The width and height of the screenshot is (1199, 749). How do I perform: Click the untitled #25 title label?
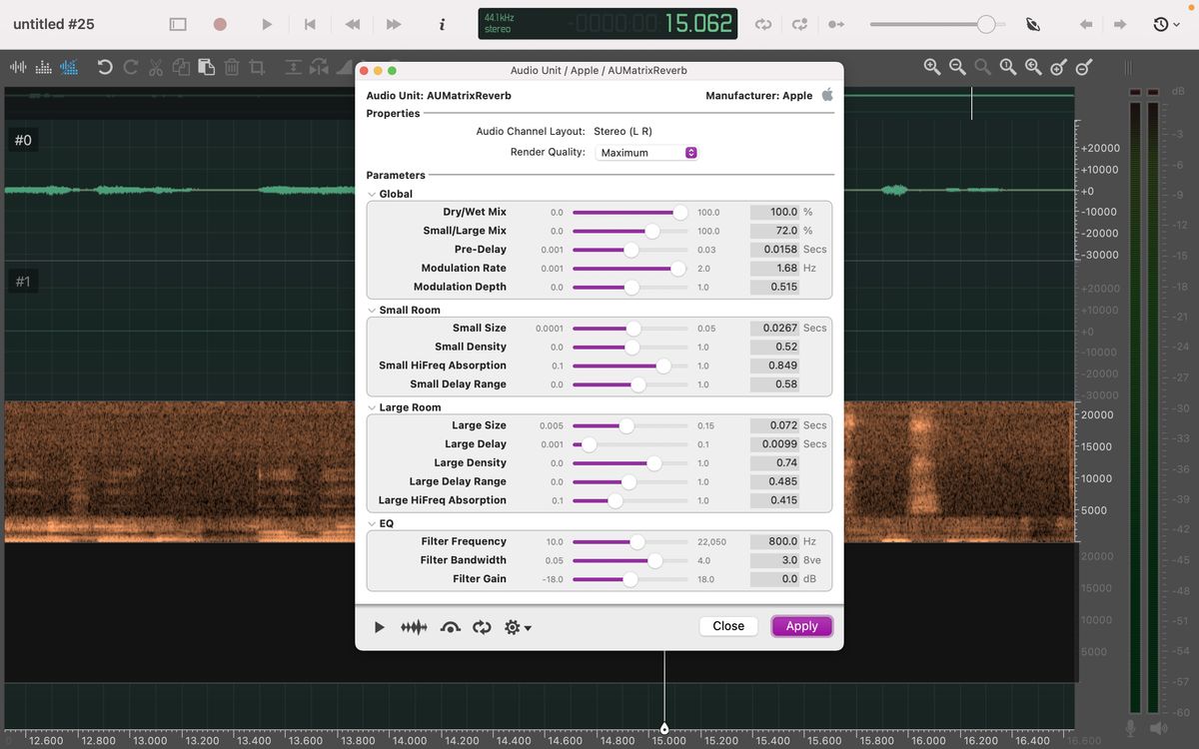pyautogui.click(x=52, y=24)
